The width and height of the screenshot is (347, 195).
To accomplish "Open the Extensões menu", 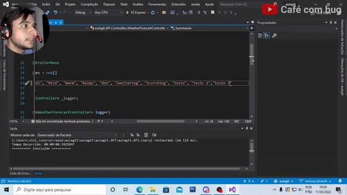I will pos(178,4).
